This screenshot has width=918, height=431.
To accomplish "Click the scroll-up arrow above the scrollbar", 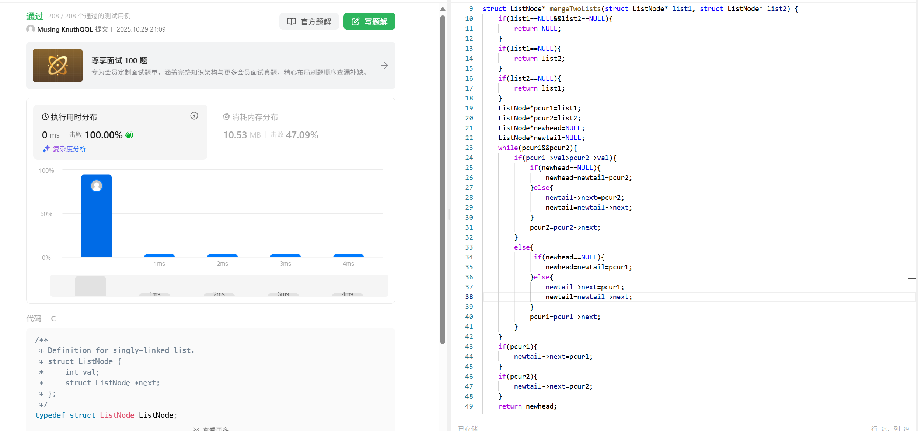I will [443, 9].
